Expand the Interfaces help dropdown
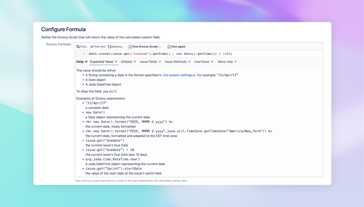Image resolution: width=364 pixels, height=207 pixels. [204, 62]
